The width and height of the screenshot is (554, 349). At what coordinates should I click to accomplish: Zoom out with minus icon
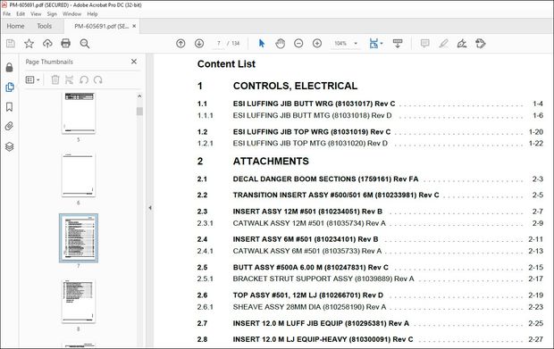pyautogui.click(x=298, y=44)
